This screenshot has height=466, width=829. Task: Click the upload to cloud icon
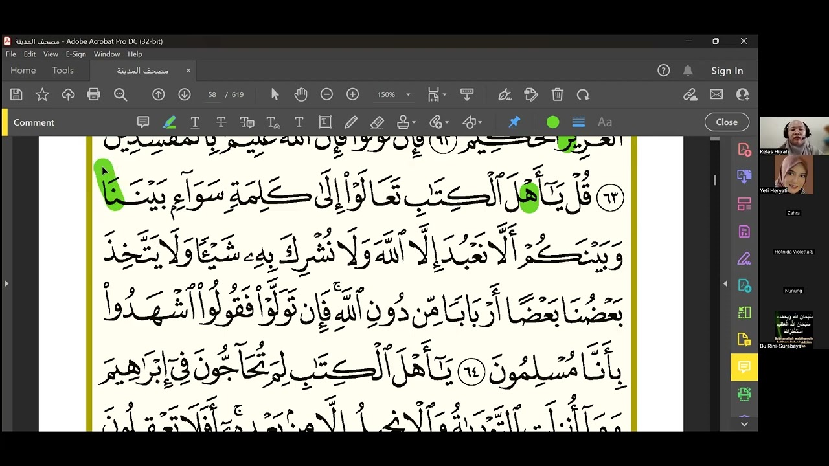coord(68,94)
